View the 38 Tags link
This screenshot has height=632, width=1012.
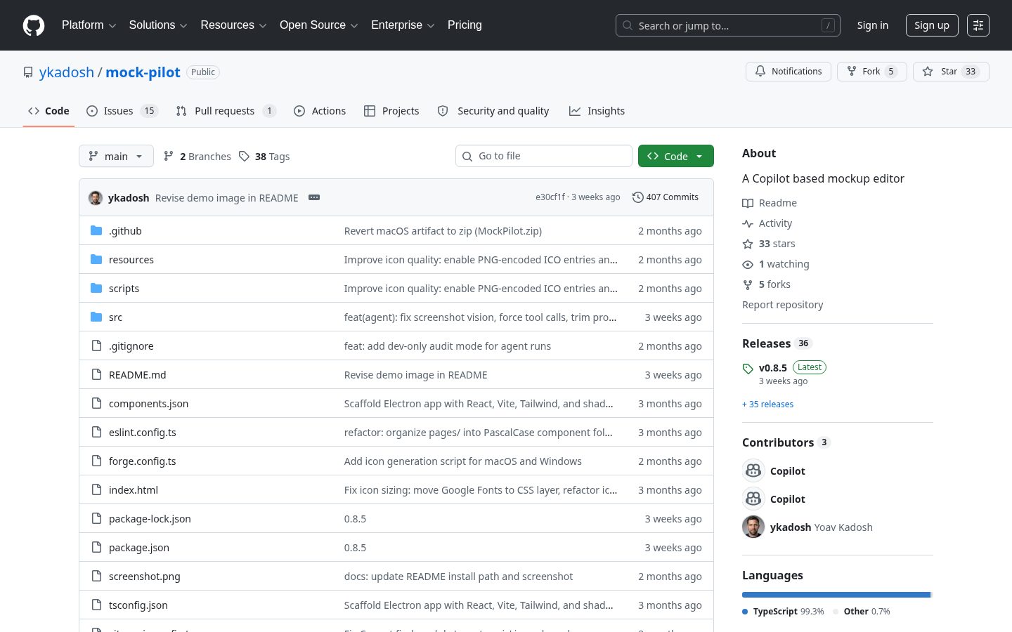264,156
